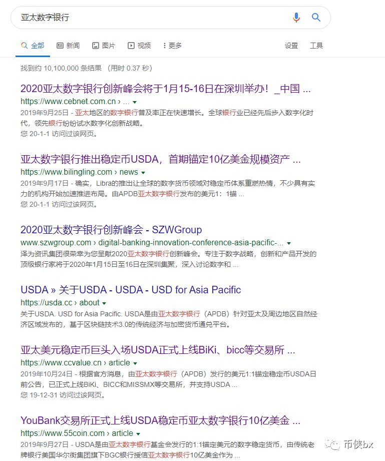Expand dropdown arrow next to szwgroup.com URL

pos(289,243)
